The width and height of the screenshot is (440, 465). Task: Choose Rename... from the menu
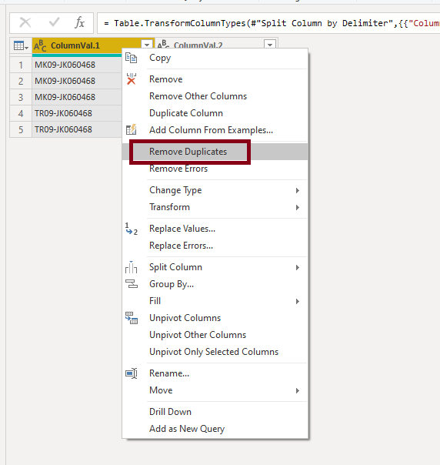click(215, 373)
